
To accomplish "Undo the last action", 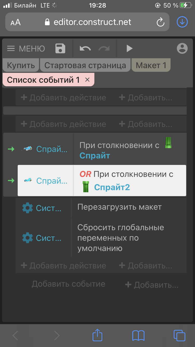I will point(85,49).
